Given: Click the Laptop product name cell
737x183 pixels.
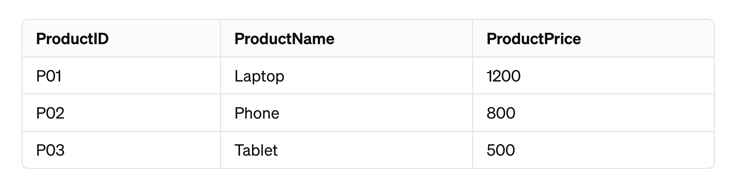Looking at the screenshot, I should (x=347, y=76).
